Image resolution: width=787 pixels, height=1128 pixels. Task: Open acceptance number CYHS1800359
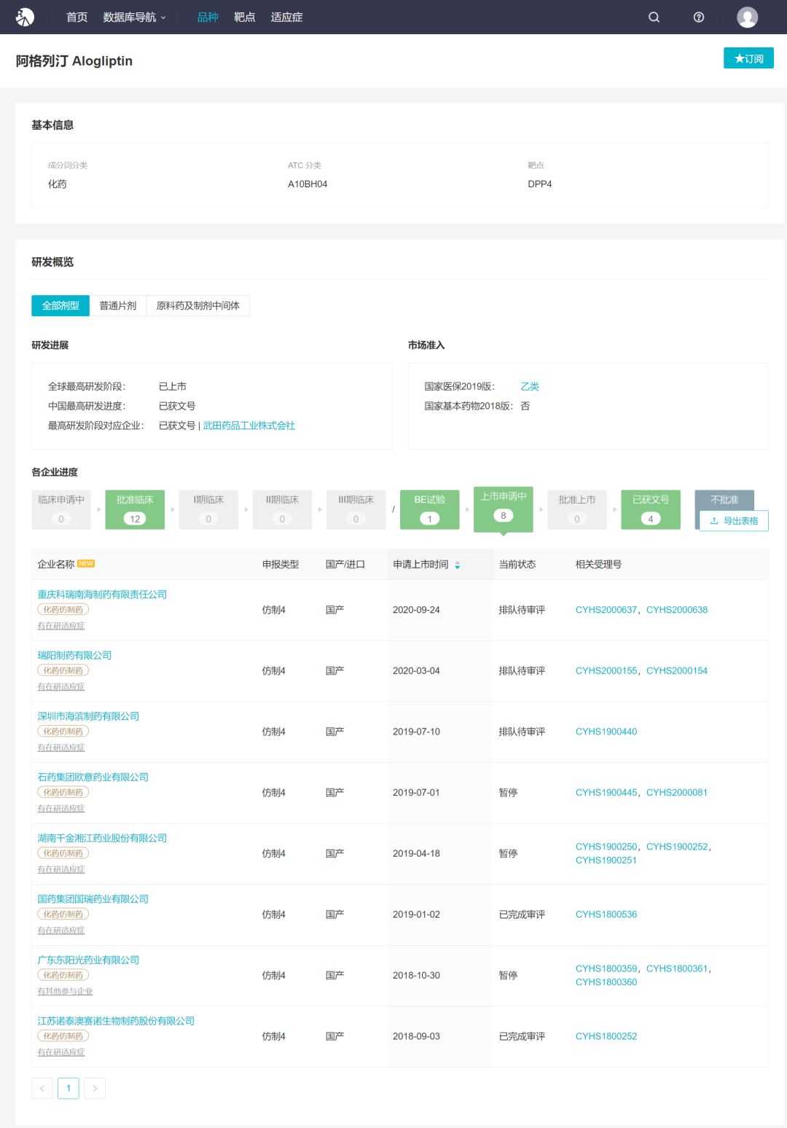pos(606,968)
